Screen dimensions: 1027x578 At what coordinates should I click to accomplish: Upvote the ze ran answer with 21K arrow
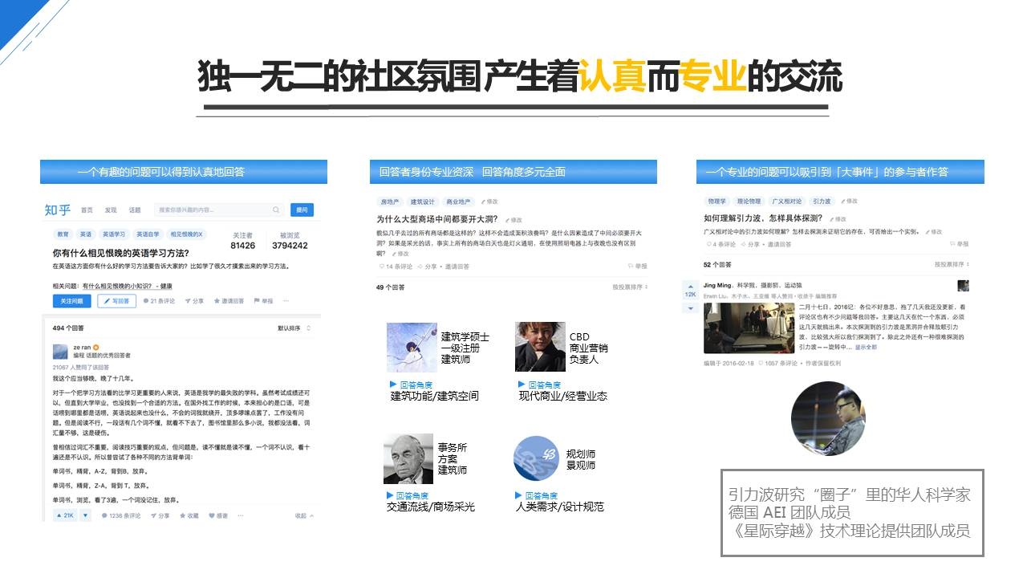click(x=65, y=515)
